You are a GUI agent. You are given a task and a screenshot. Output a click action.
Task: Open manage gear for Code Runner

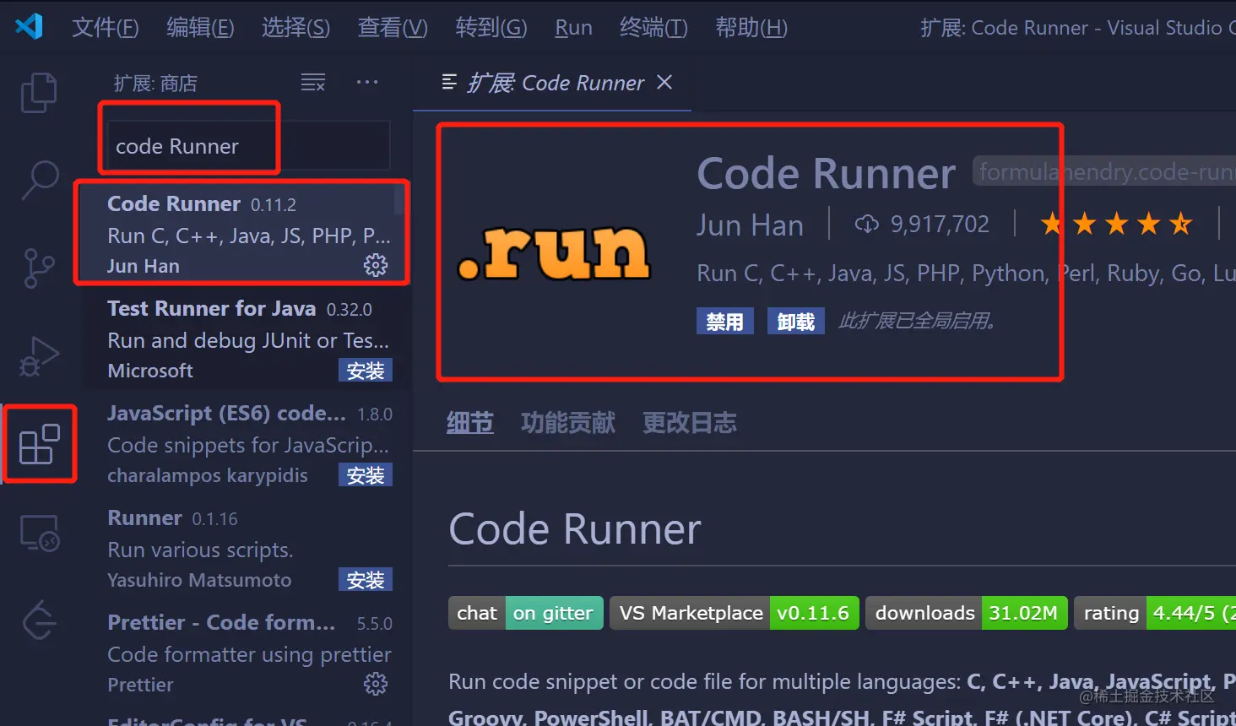click(375, 265)
